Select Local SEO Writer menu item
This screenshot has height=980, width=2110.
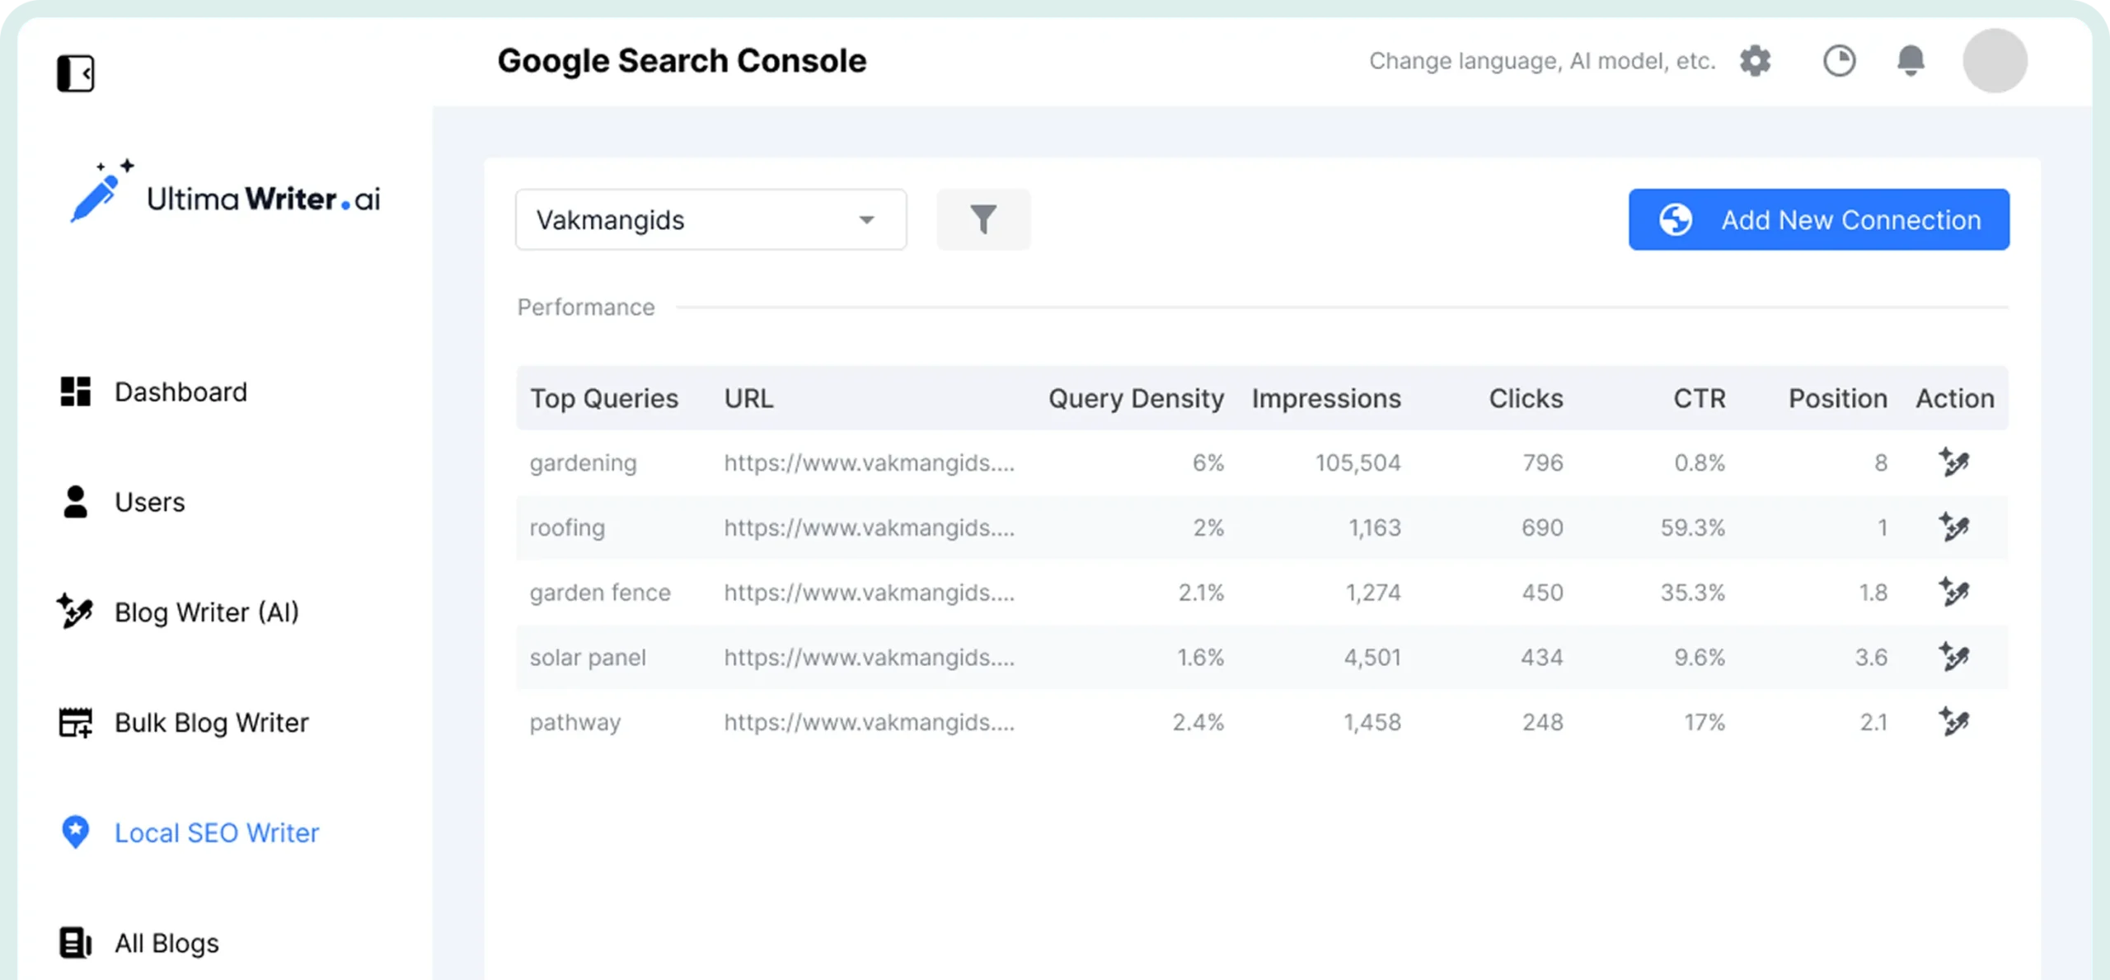pyautogui.click(x=216, y=832)
